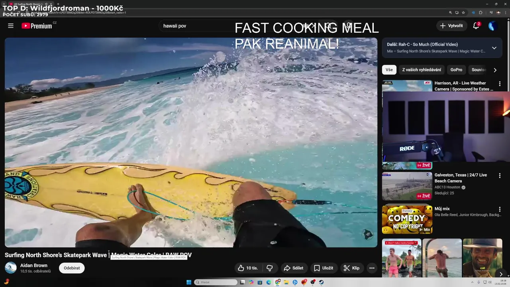The image size is (510, 287).
Task: Open Windows Start menu
Action: pyautogui.click(x=189, y=282)
